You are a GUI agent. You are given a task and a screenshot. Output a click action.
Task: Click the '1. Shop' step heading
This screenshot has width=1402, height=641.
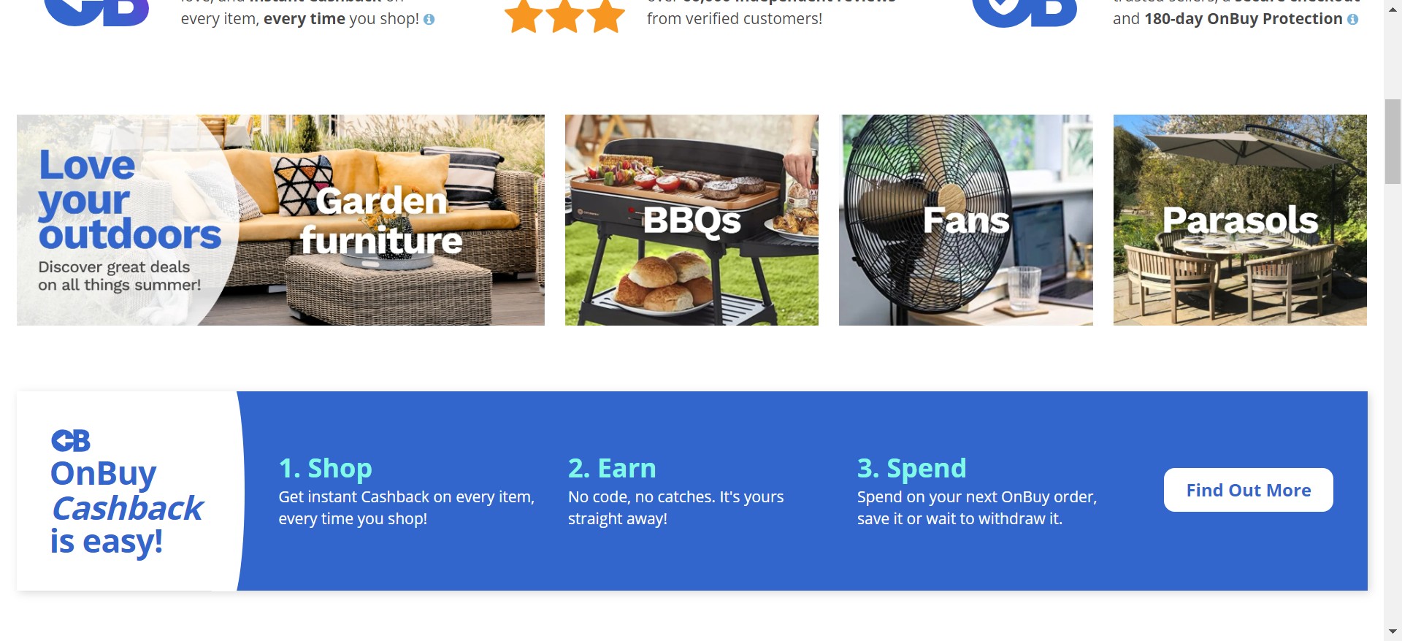tap(325, 468)
